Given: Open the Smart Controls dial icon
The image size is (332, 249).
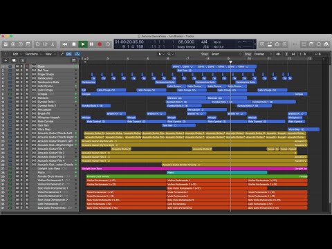Looking at the screenshot, I should point(37,44).
